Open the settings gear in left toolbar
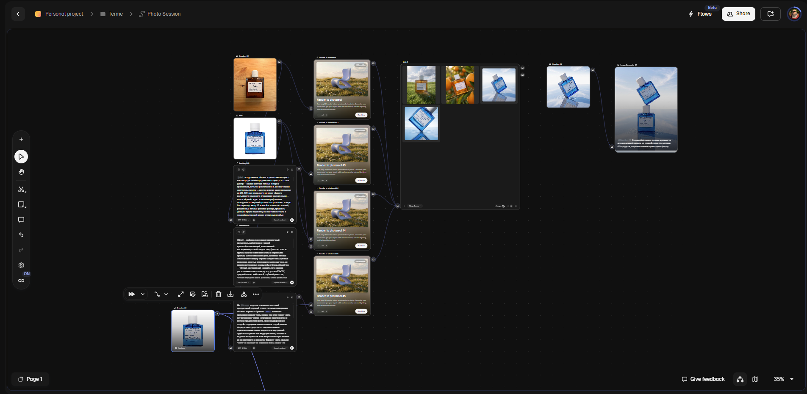This screenshot has height=394, width=807. click(x=21, y=265)
